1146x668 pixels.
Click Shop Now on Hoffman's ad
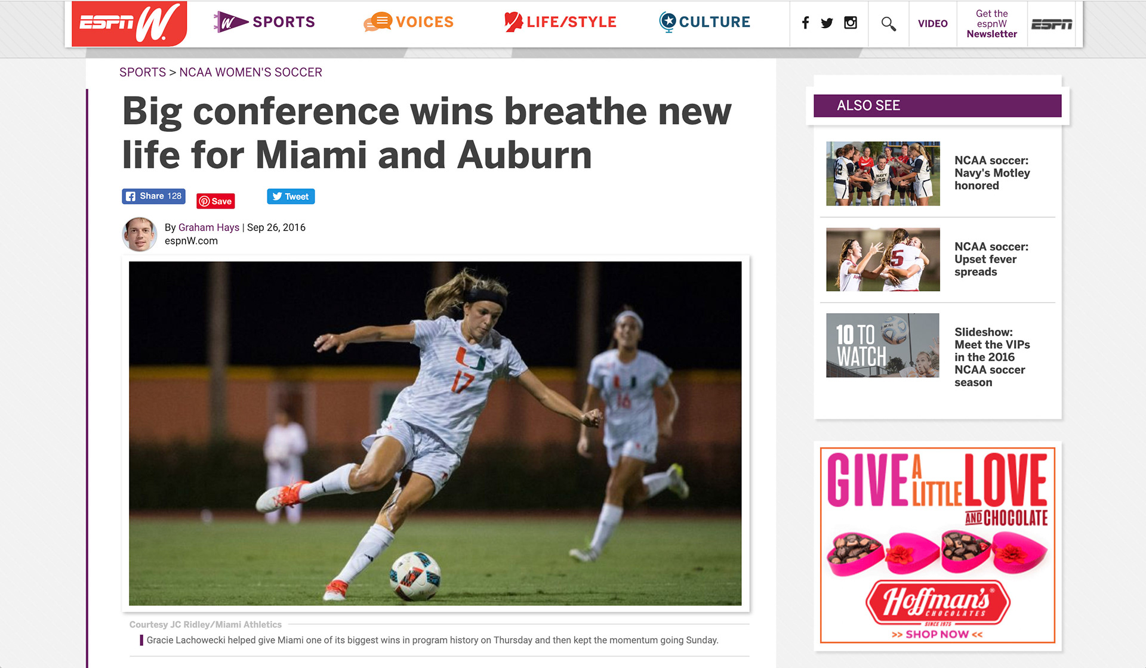tap(937, 634)
